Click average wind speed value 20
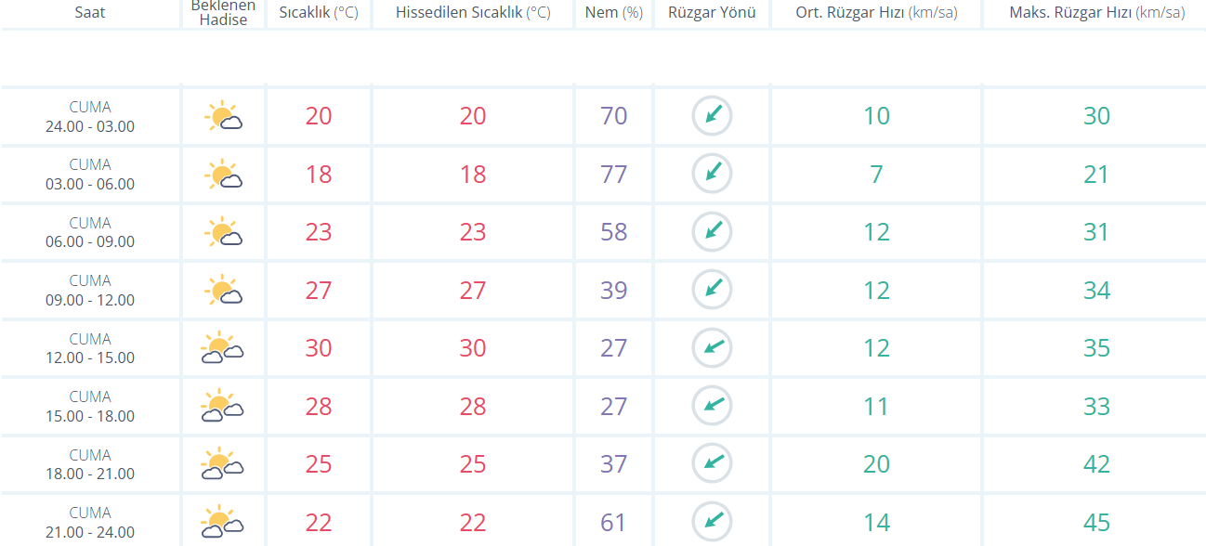 (876, 463)
